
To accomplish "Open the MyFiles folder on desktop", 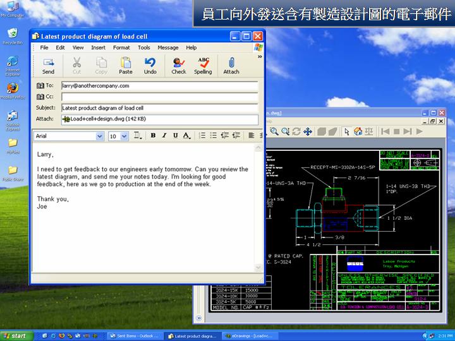I will click(x=13, y=147).
